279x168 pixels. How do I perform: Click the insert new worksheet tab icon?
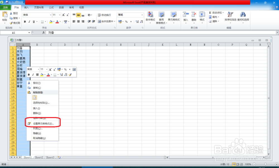tap(59, 157)
